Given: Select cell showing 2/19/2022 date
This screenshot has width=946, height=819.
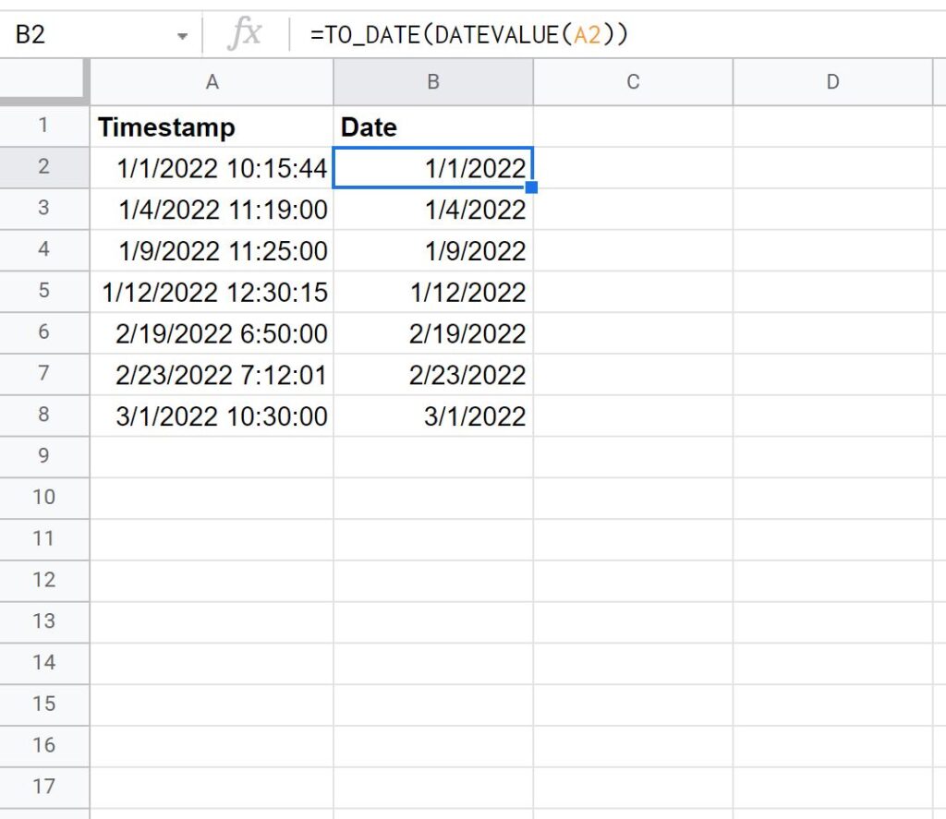Looking at the screenshot, I should tap(432, 333).
